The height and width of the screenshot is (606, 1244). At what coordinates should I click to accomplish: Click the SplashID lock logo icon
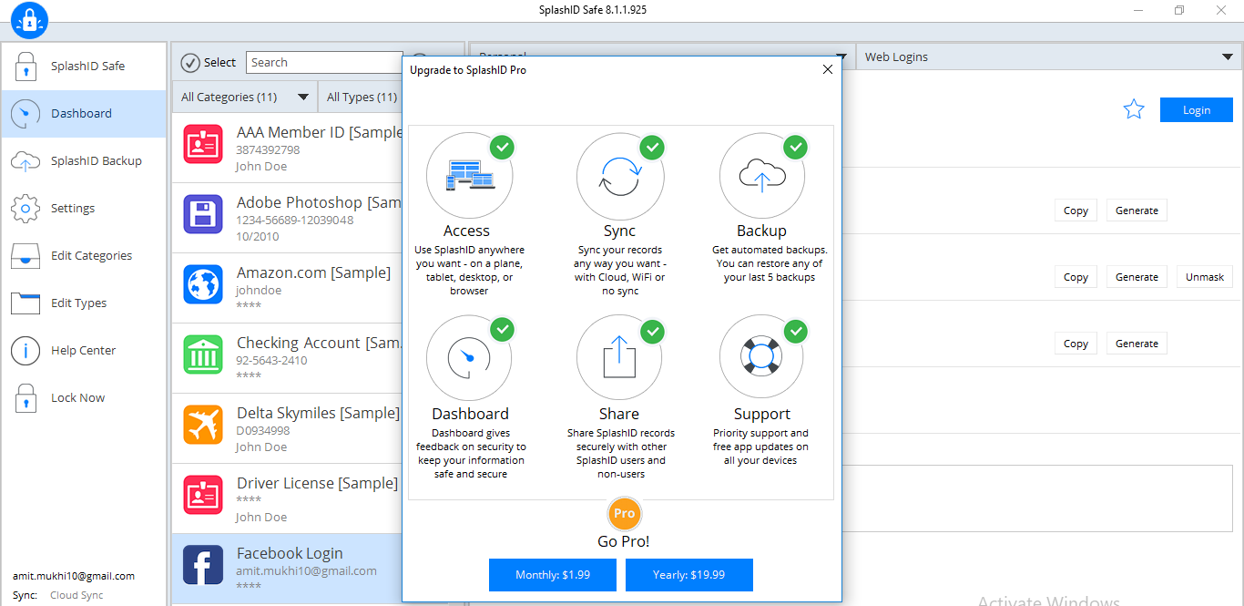[x=29, y=20]
